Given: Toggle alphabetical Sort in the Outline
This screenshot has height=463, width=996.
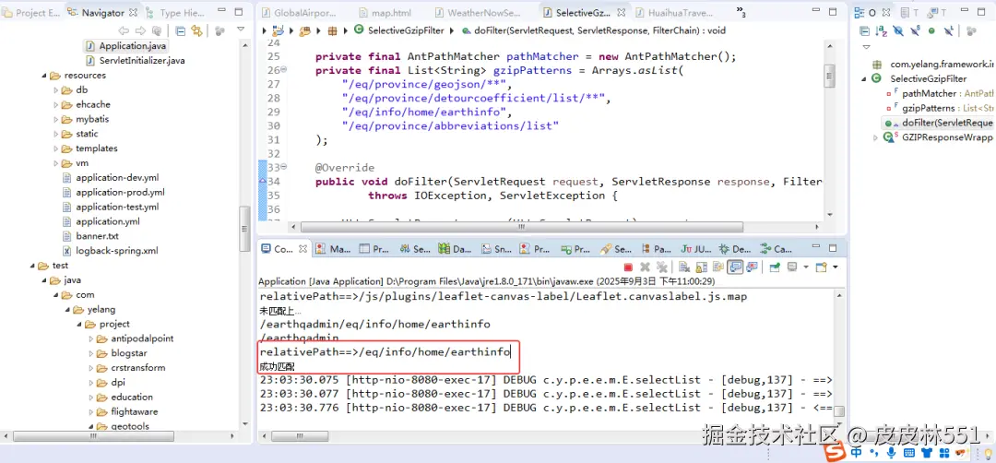Looking at the screenshot, I should click(x=881, y=30).
